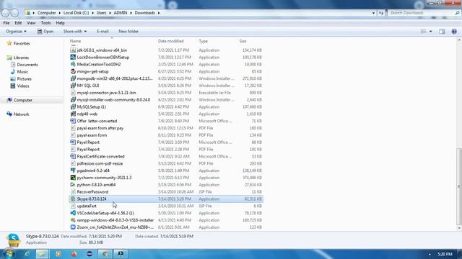Select the MySQLSetup (1) icon
Screen dimensions: 462x259
[73, 107]
